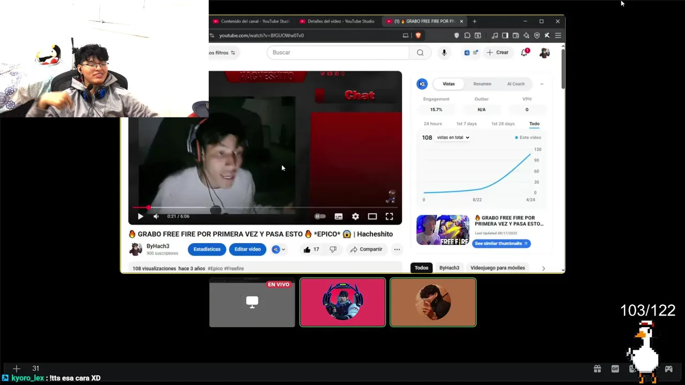Viewport: 685px width, 385px height.
Task: Open the Estadísticas button
Action: click(x=207, y=249)
